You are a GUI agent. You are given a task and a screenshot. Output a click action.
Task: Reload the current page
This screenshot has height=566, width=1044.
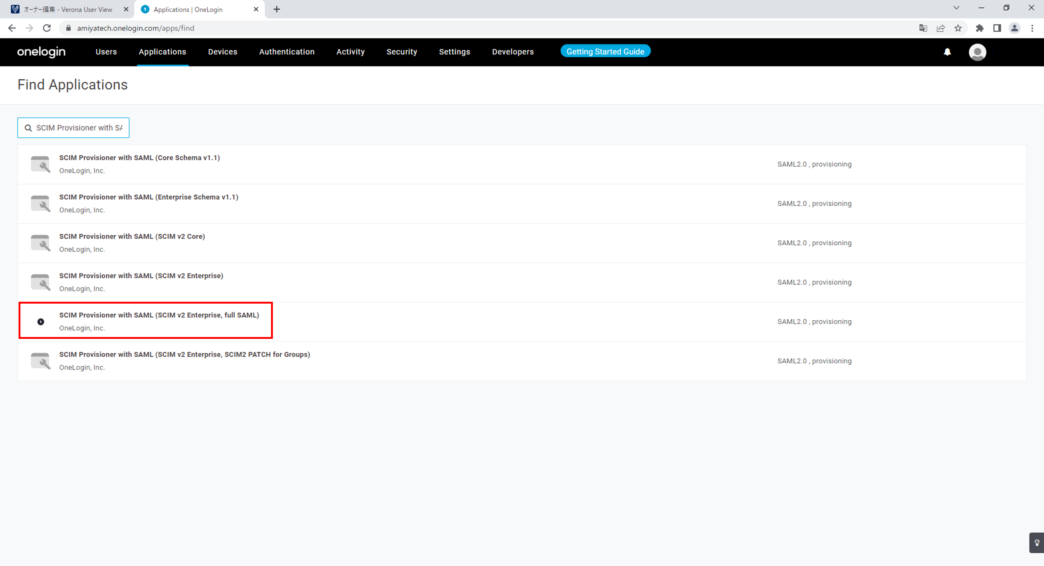47,28
